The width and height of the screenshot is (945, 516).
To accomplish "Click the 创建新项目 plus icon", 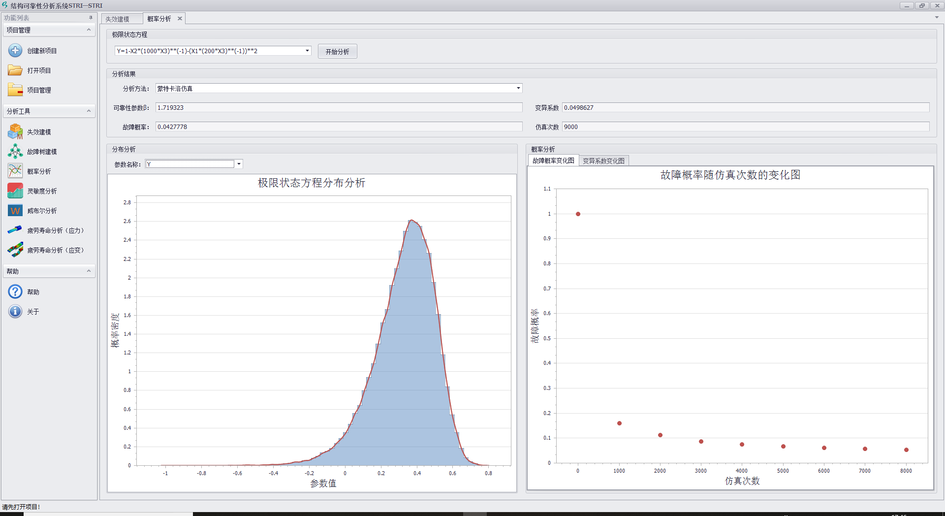I will [x=15, y=51].
